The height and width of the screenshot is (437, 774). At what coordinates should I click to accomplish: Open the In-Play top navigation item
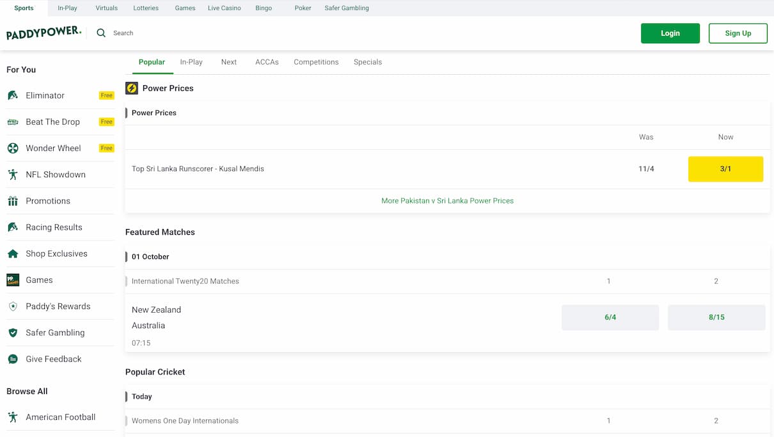[x=67, y=8]
